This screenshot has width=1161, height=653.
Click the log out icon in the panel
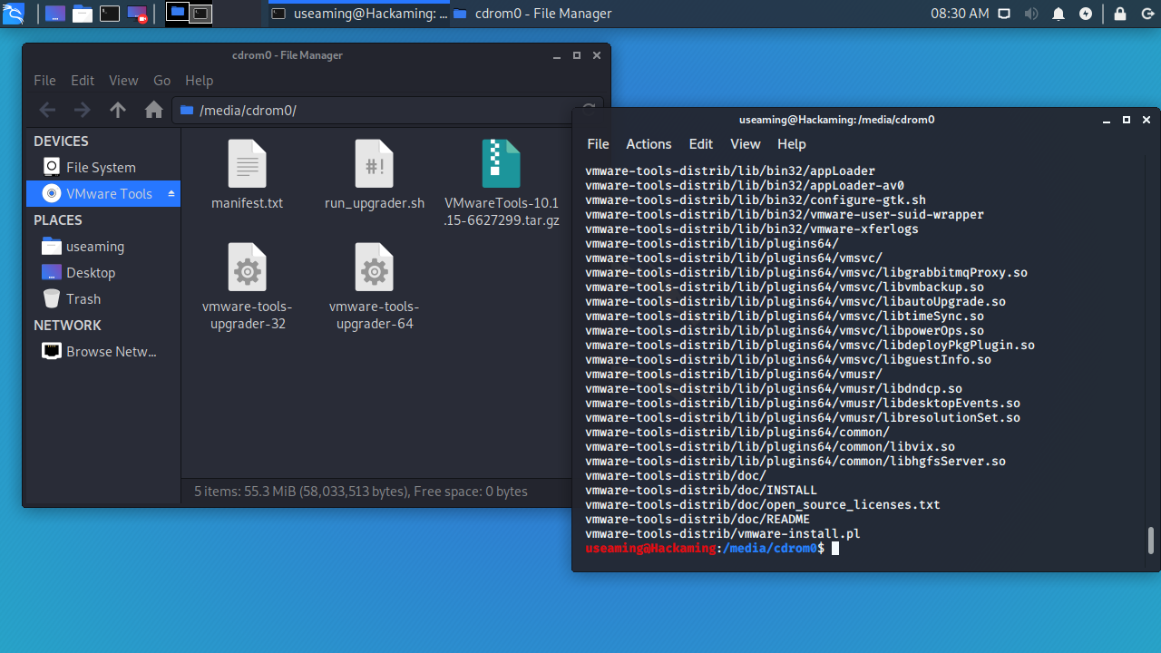[x=1146, y=14]
